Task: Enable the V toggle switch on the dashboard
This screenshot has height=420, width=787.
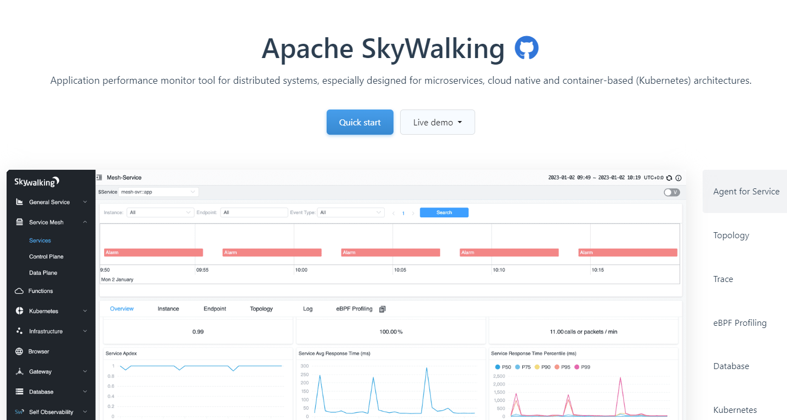Action: click(x=671, y=192)
